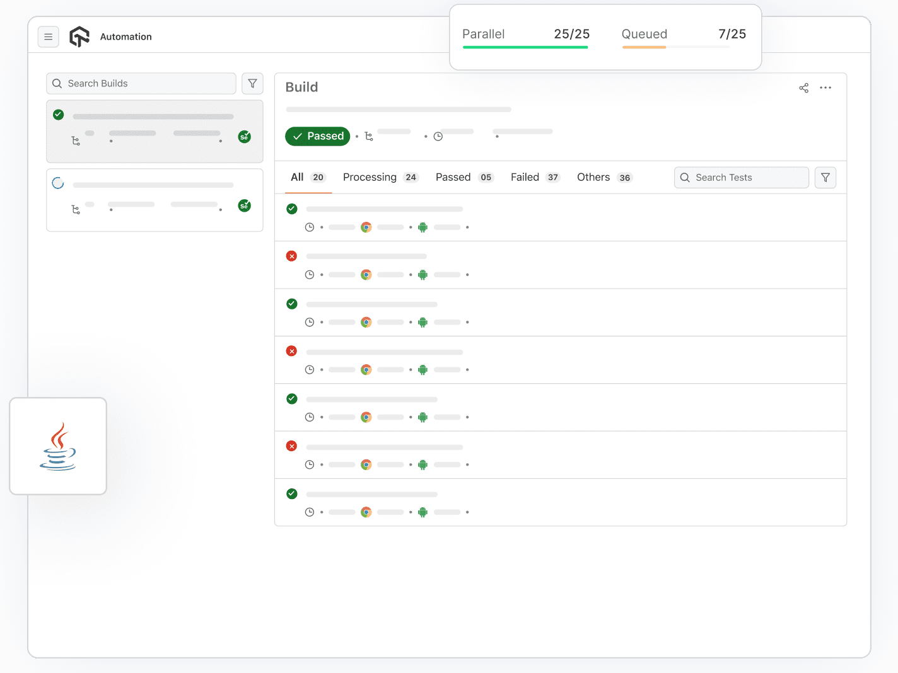Click the Parallel progress bar showing 25/25
Screen dimensions: 898x673
pyautogui.click(x=525, y=47)
